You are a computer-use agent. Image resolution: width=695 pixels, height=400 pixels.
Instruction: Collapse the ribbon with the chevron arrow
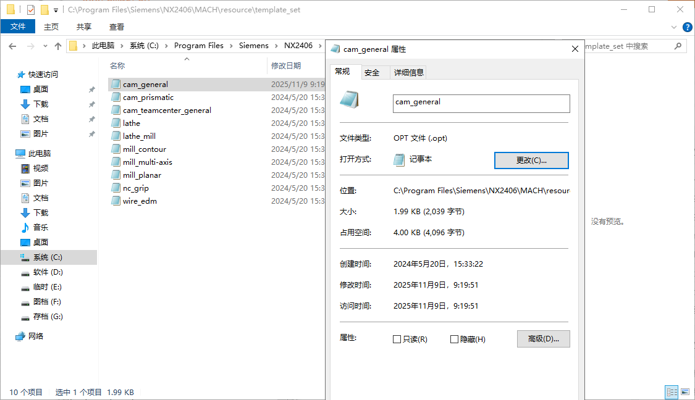point(673,27)
